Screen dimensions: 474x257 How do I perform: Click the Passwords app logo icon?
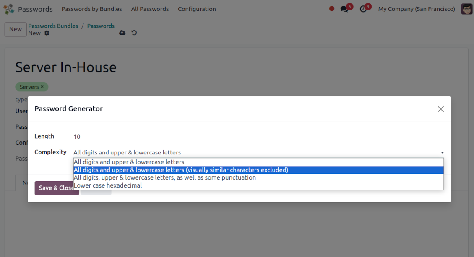click(9, 9)
